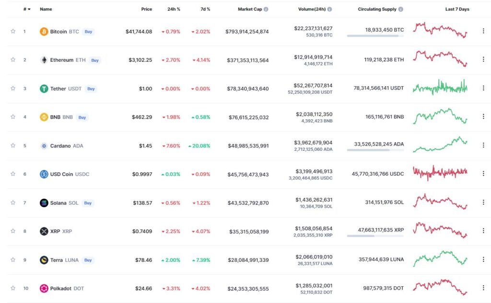Open Bitcoin row more-options menu

coord(483,31)
